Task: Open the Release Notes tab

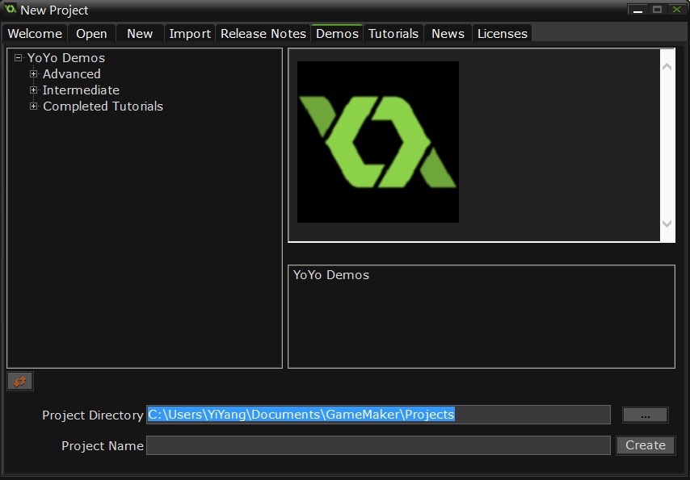Action: click(263, 33)
